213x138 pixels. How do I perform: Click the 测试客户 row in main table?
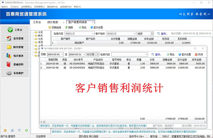[121, 43]
